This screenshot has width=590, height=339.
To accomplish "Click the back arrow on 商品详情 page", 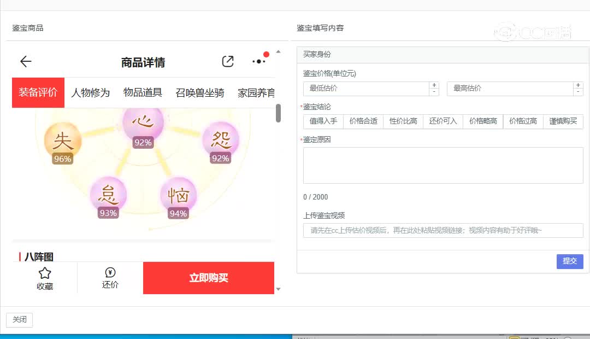I will pos(25,61).
